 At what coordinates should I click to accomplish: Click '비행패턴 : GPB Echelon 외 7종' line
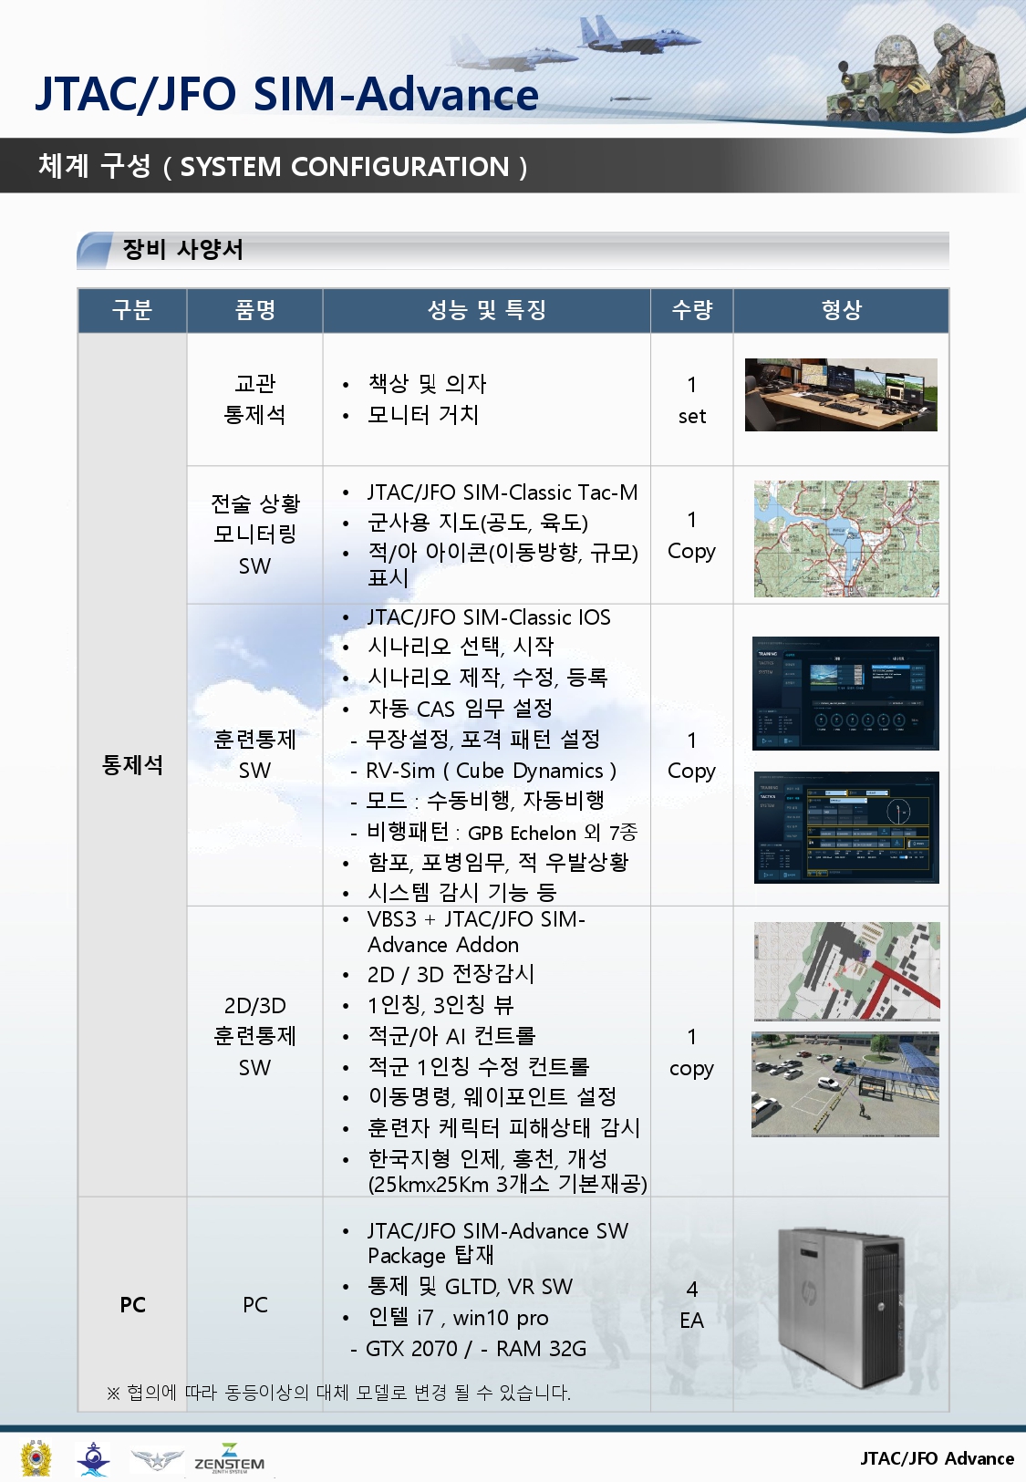click(502, 833)
